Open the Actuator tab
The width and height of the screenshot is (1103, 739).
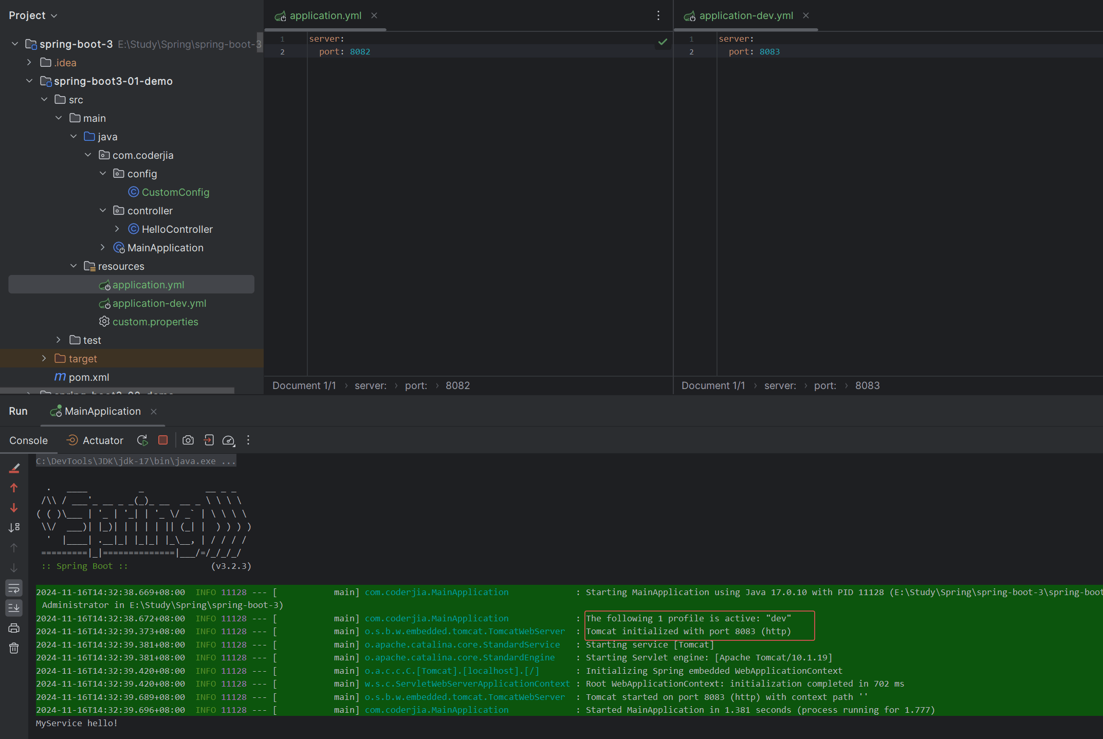(96, 440)
